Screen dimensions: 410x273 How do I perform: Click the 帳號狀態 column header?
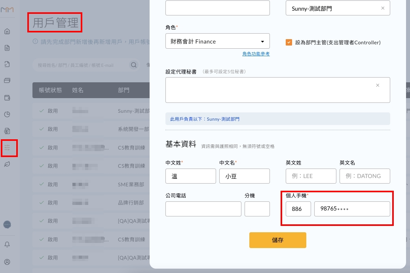coord(51,90)
